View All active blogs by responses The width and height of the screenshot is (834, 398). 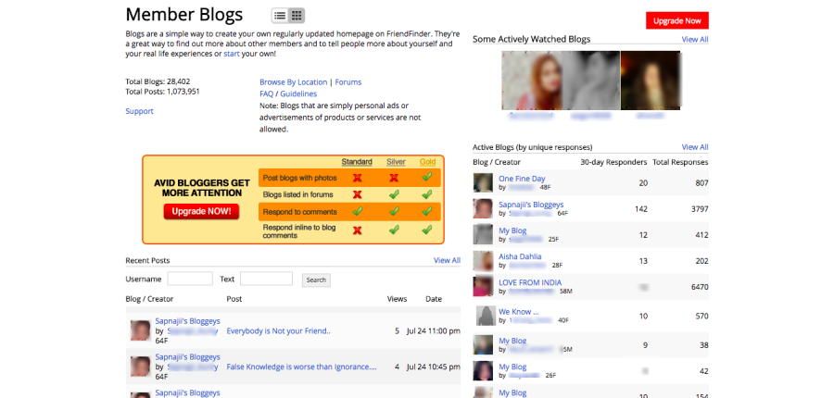click(695, 146)
